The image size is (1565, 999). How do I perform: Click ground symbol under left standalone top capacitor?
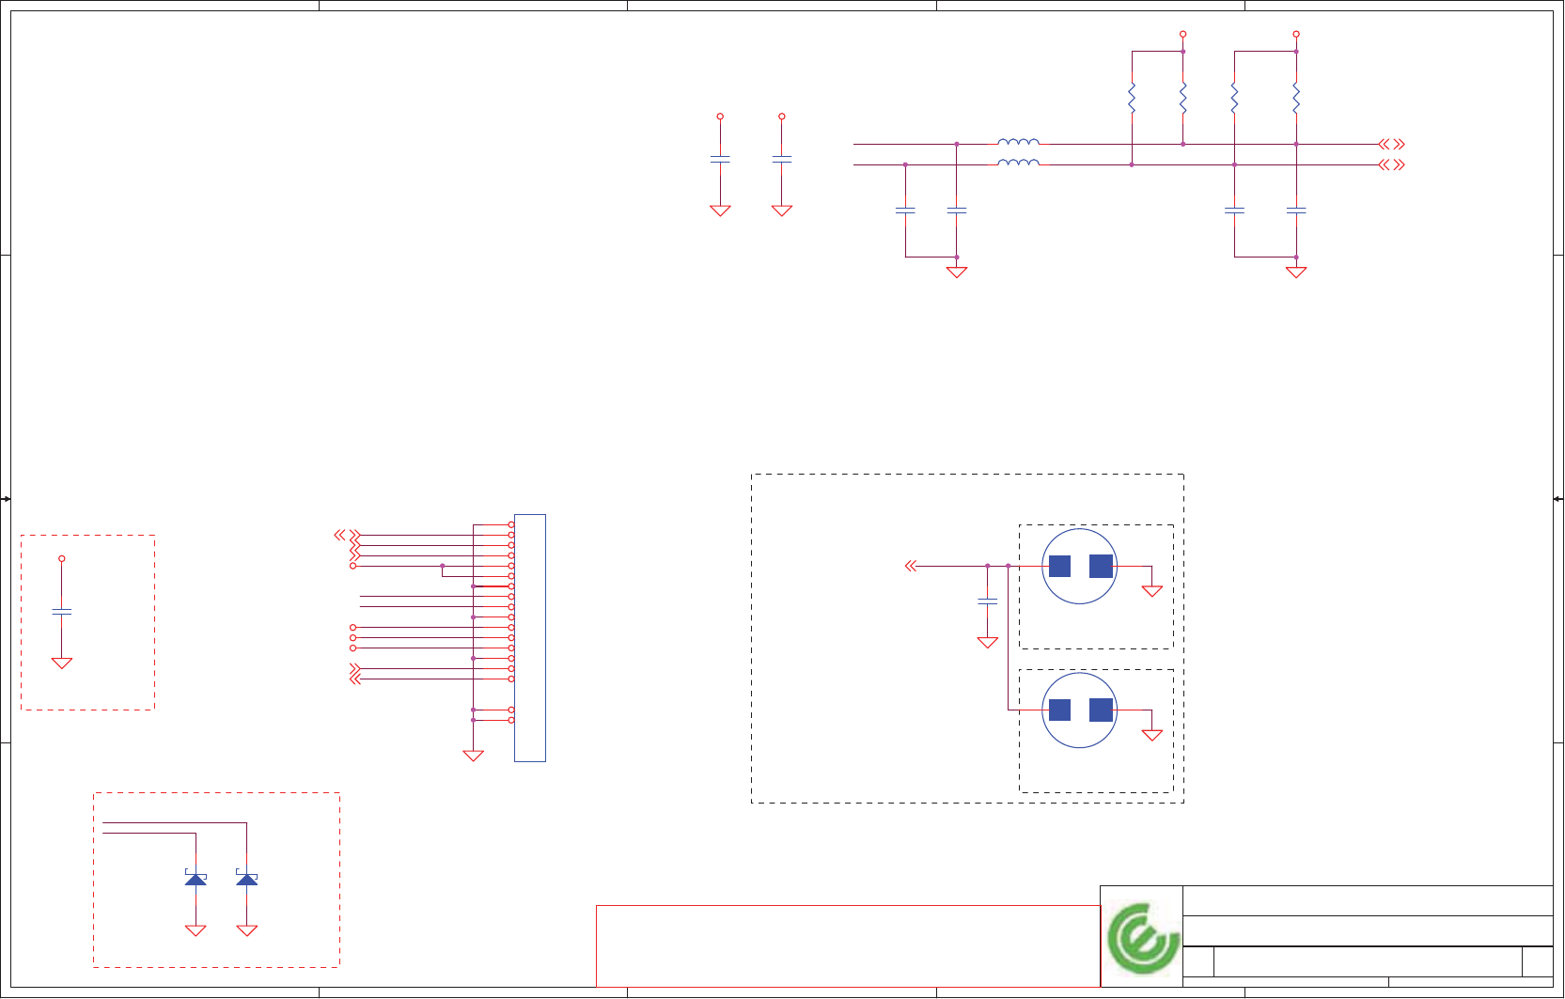tap(720, 211)
